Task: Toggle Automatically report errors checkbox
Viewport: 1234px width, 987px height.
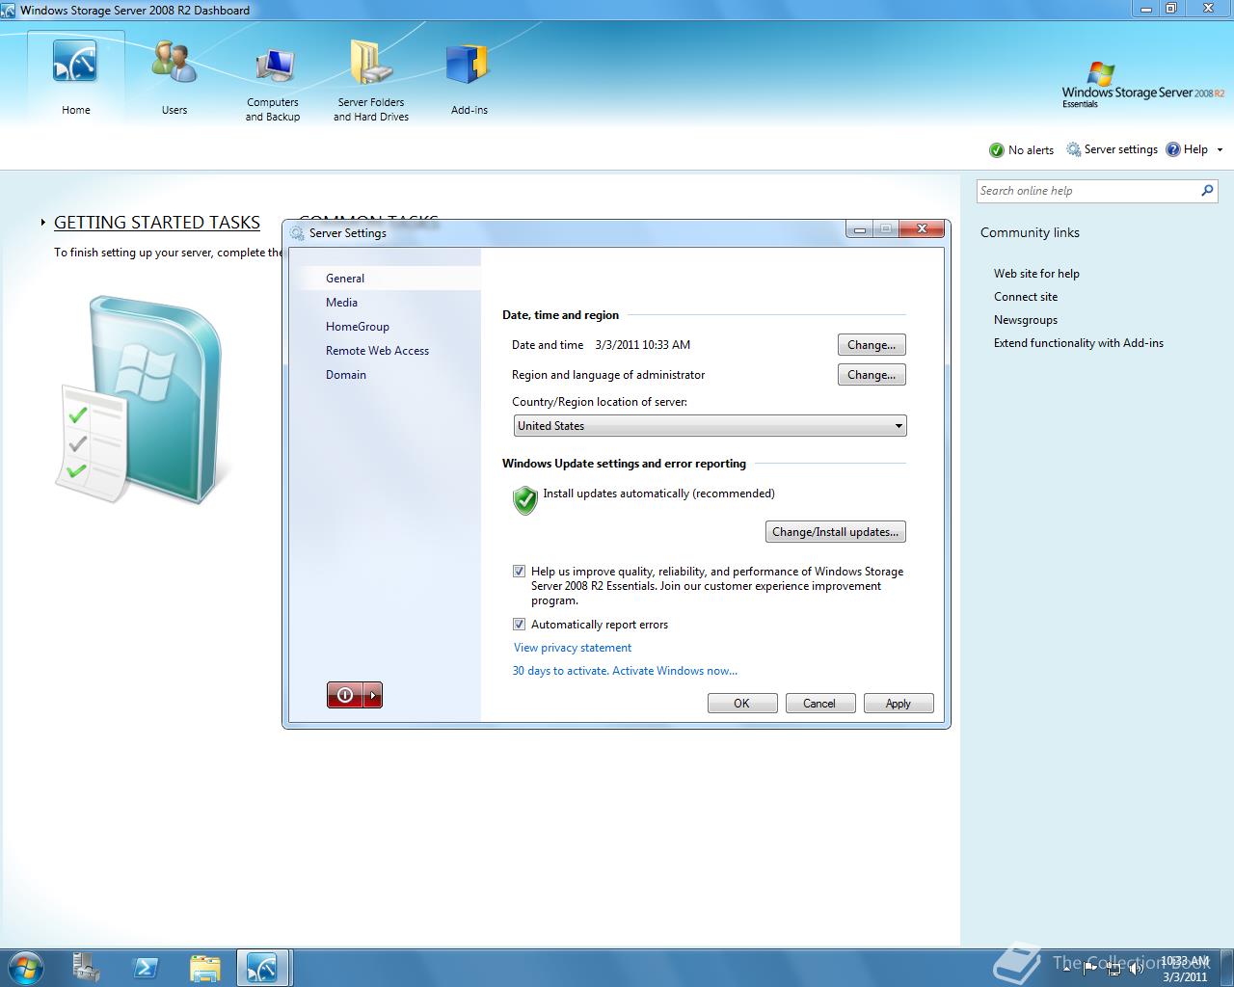Action: click(520, 625)
